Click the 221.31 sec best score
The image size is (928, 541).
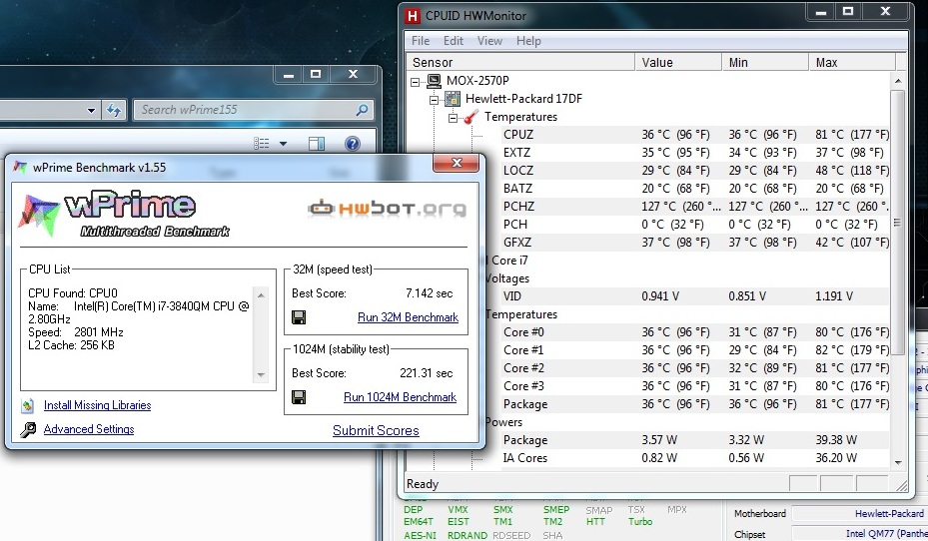[427, 373]
